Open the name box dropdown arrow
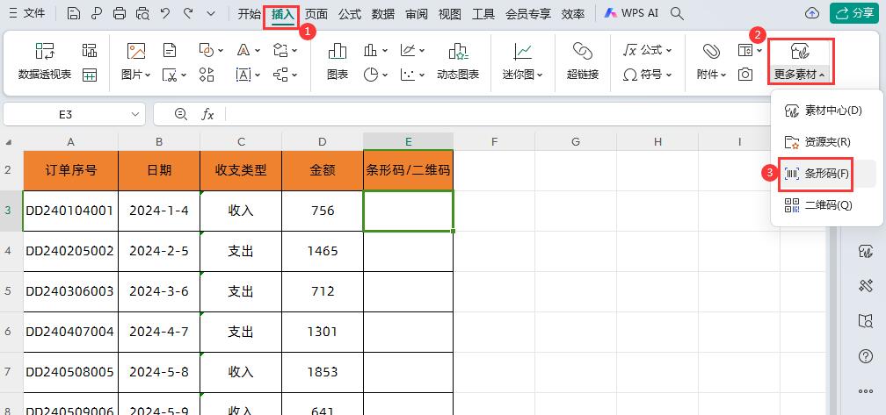The width and height of the screenshot is (886, 415). click(135, 114)
